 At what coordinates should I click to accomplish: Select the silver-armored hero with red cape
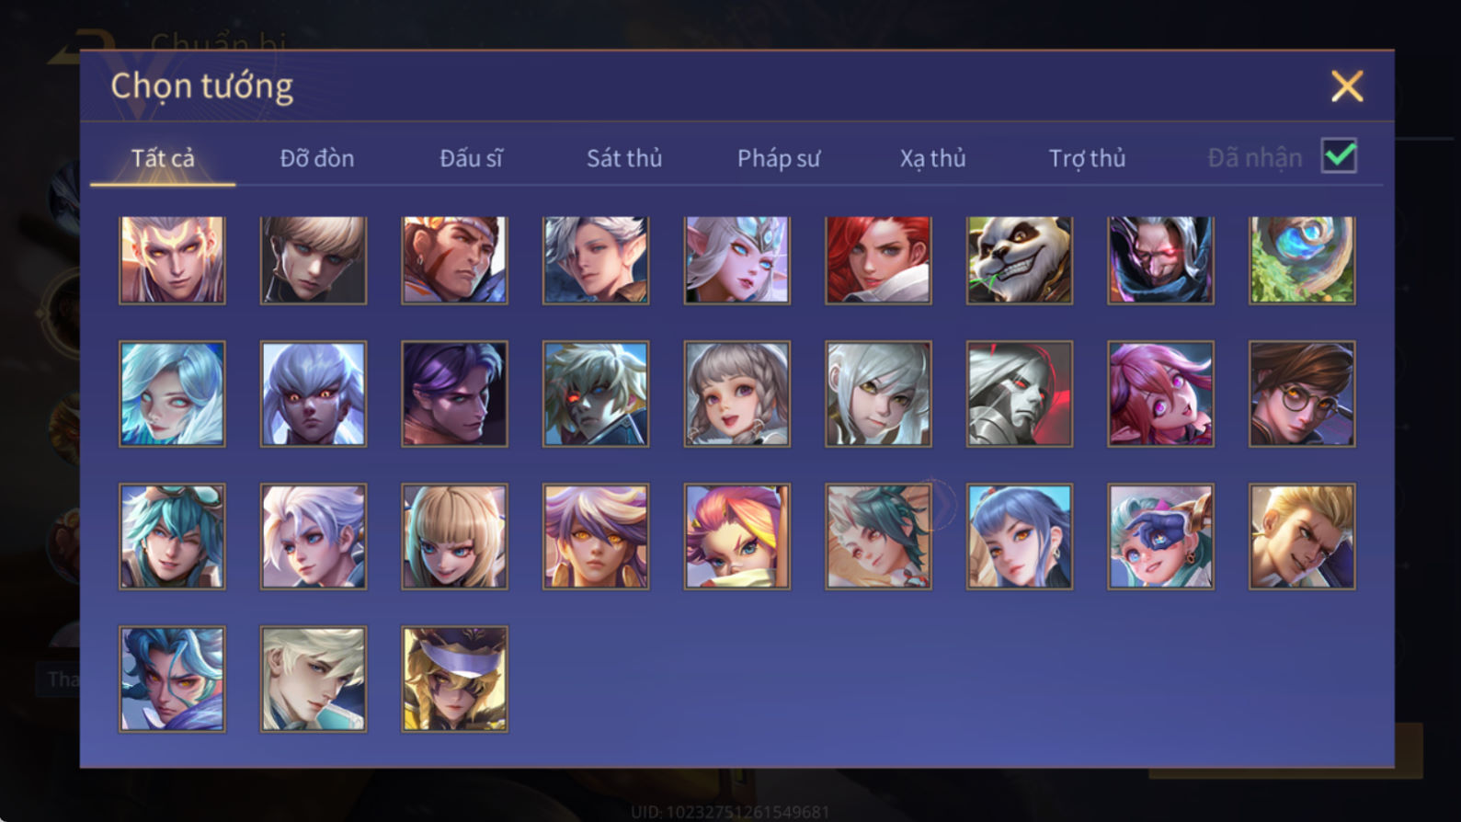(1019, 394)
